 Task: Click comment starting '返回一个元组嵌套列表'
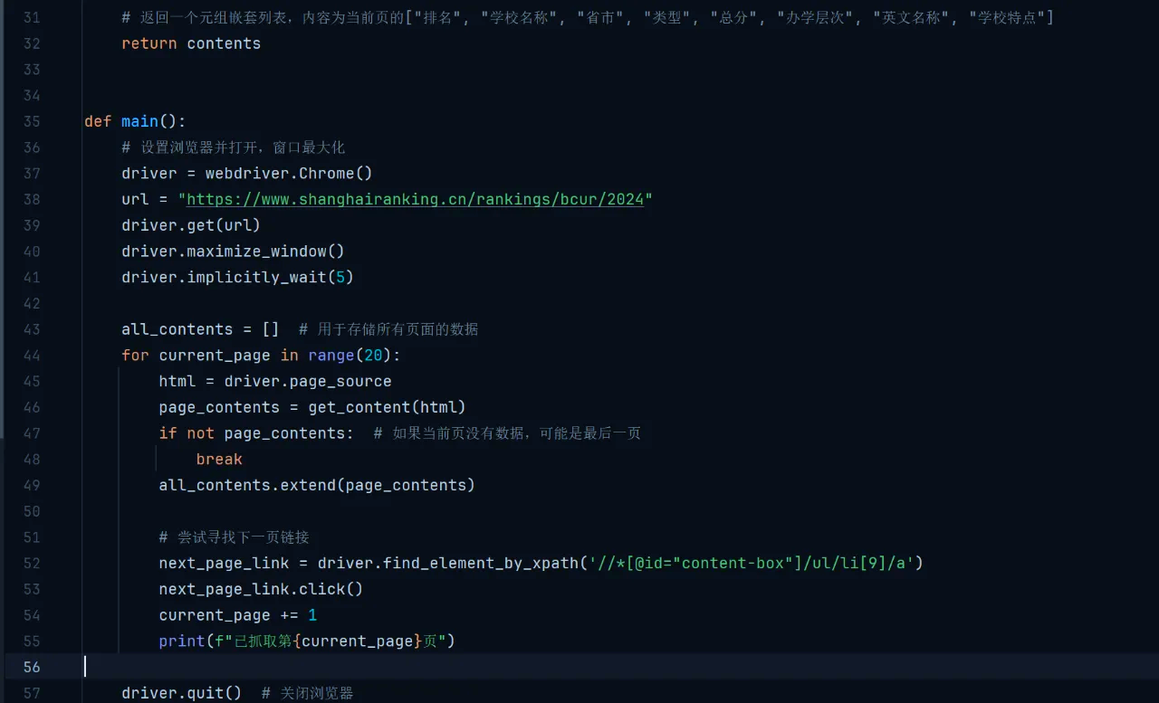588,17
